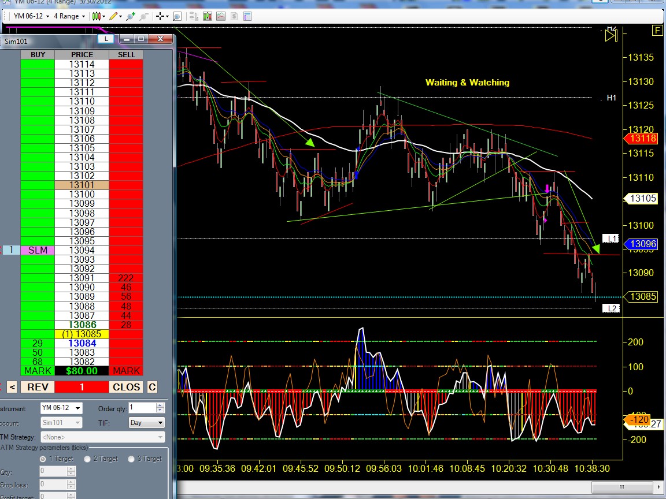666x499 pixels.
Task: Click the blue 13084 price cell
Action: pyautogui.click(x=82, y=343)
